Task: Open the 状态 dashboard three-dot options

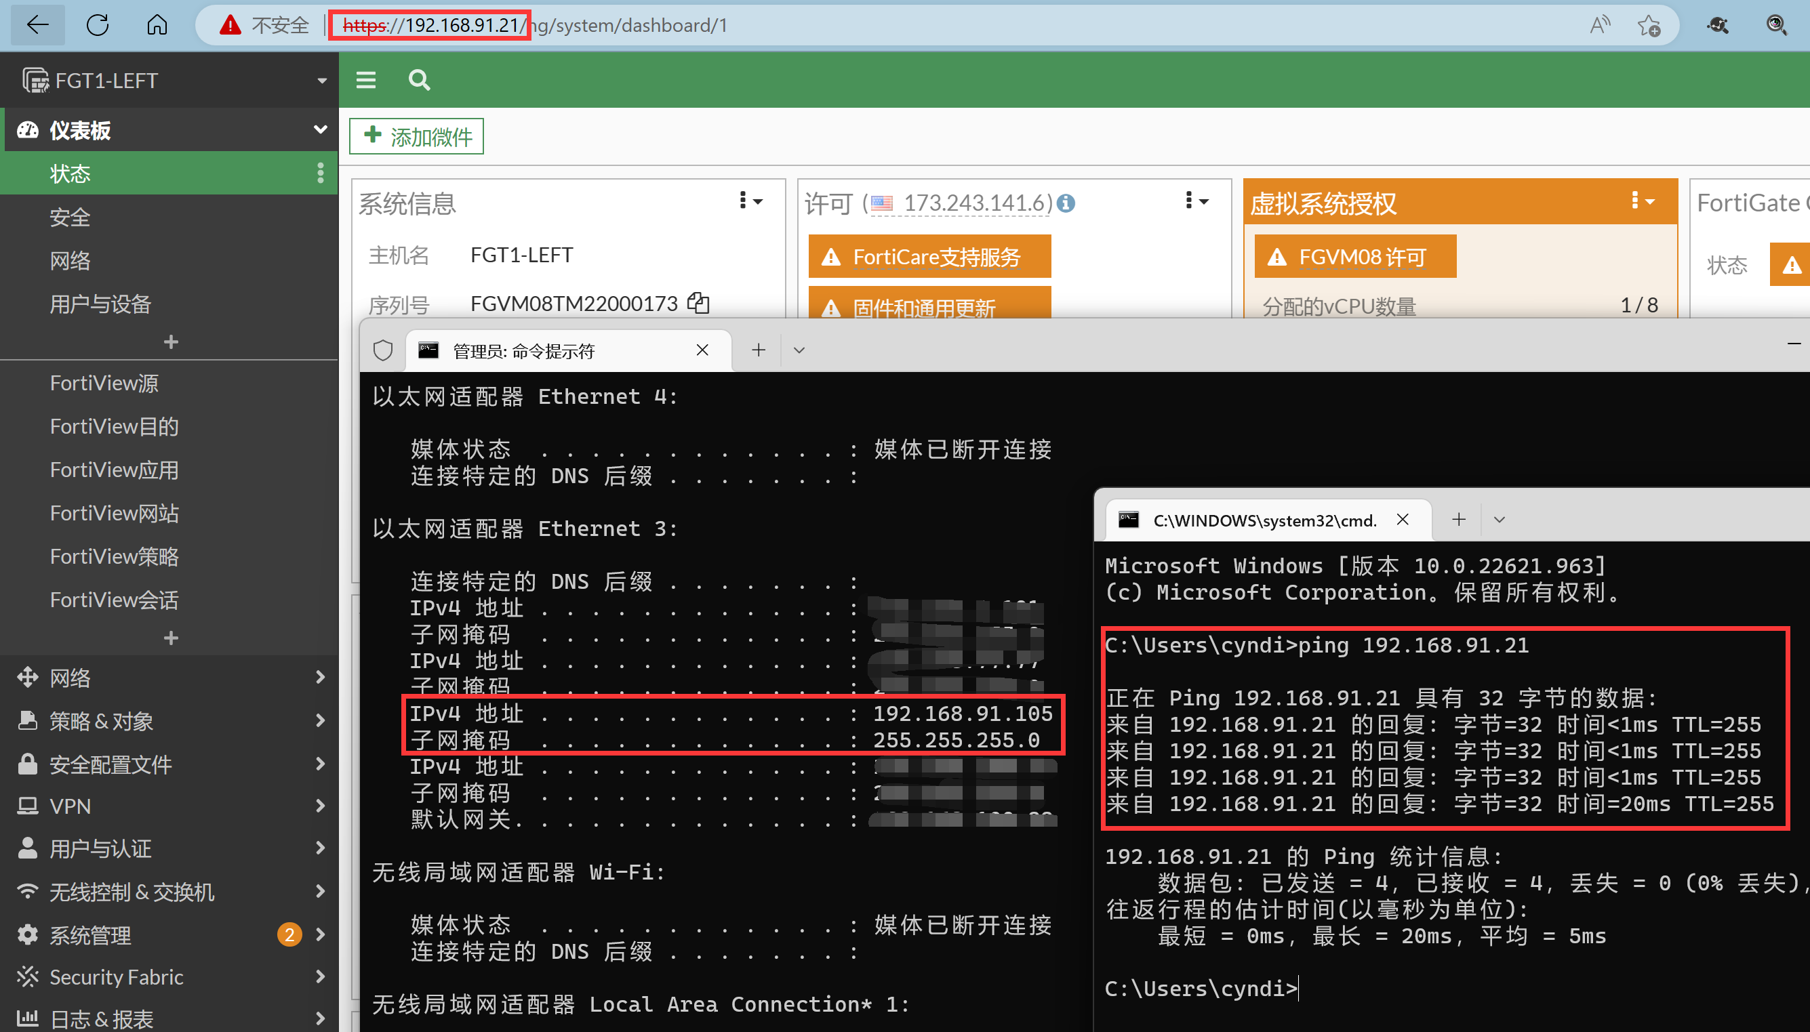Action: tap(321, 173)
